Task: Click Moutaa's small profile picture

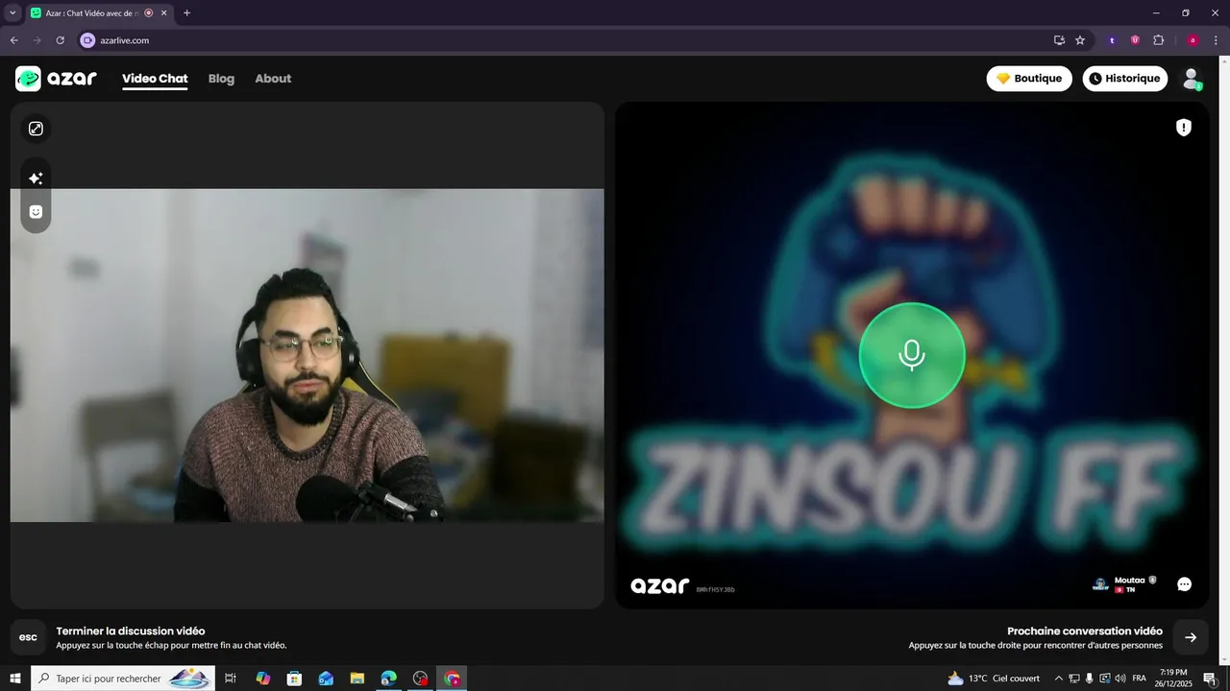Action: pos(1101,584)
